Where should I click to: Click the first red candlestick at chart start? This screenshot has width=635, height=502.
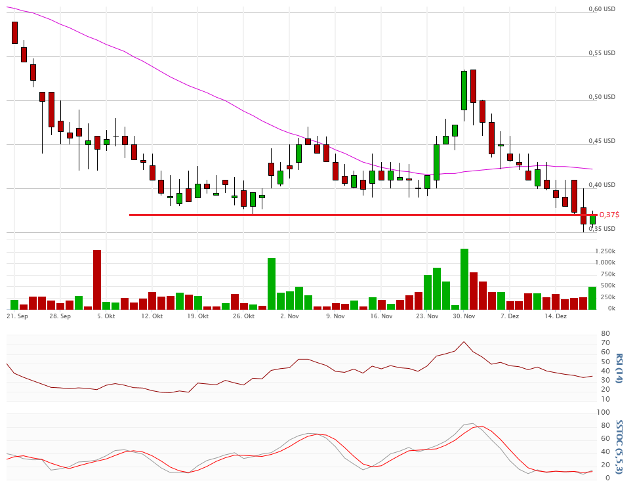coord(14,32)
